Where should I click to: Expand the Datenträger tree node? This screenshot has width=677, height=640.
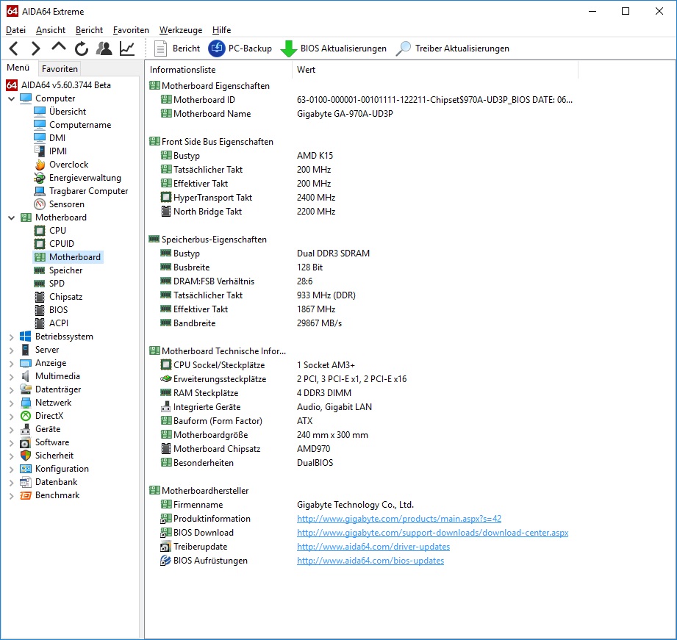tap(12, 389)
